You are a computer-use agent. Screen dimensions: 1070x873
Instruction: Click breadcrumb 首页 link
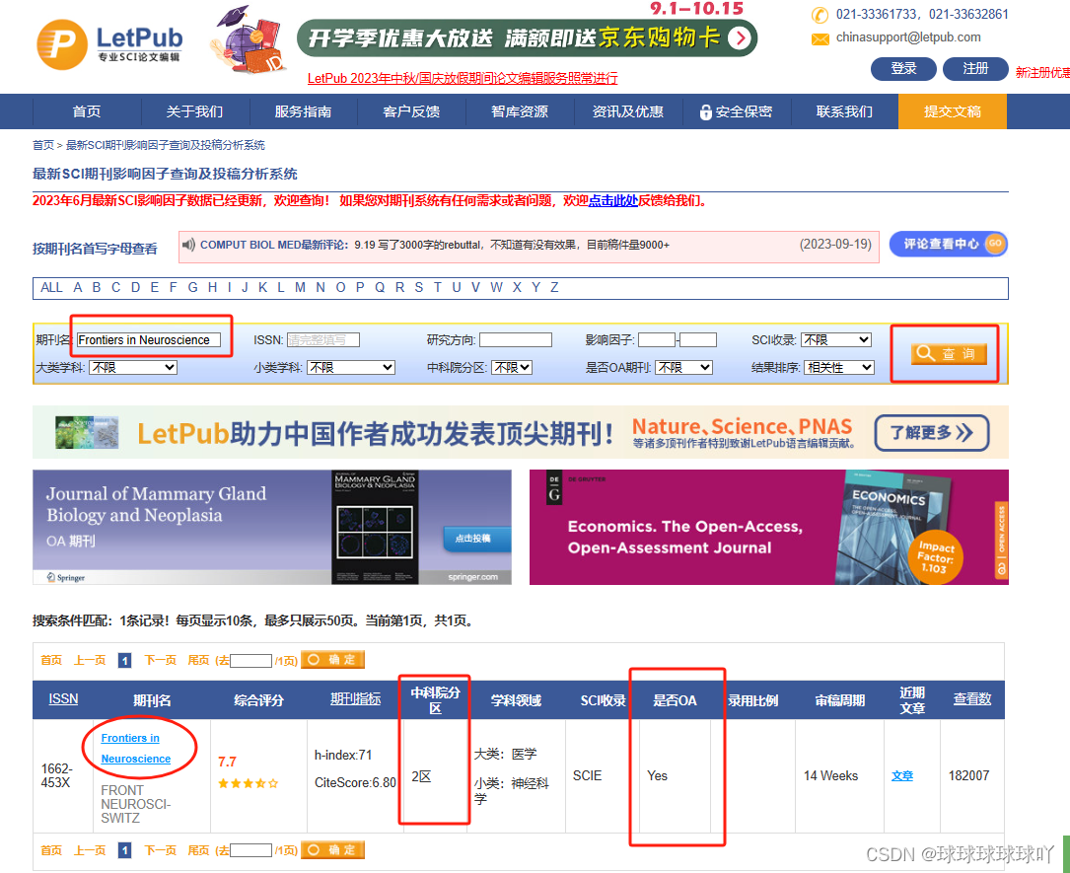43,145
